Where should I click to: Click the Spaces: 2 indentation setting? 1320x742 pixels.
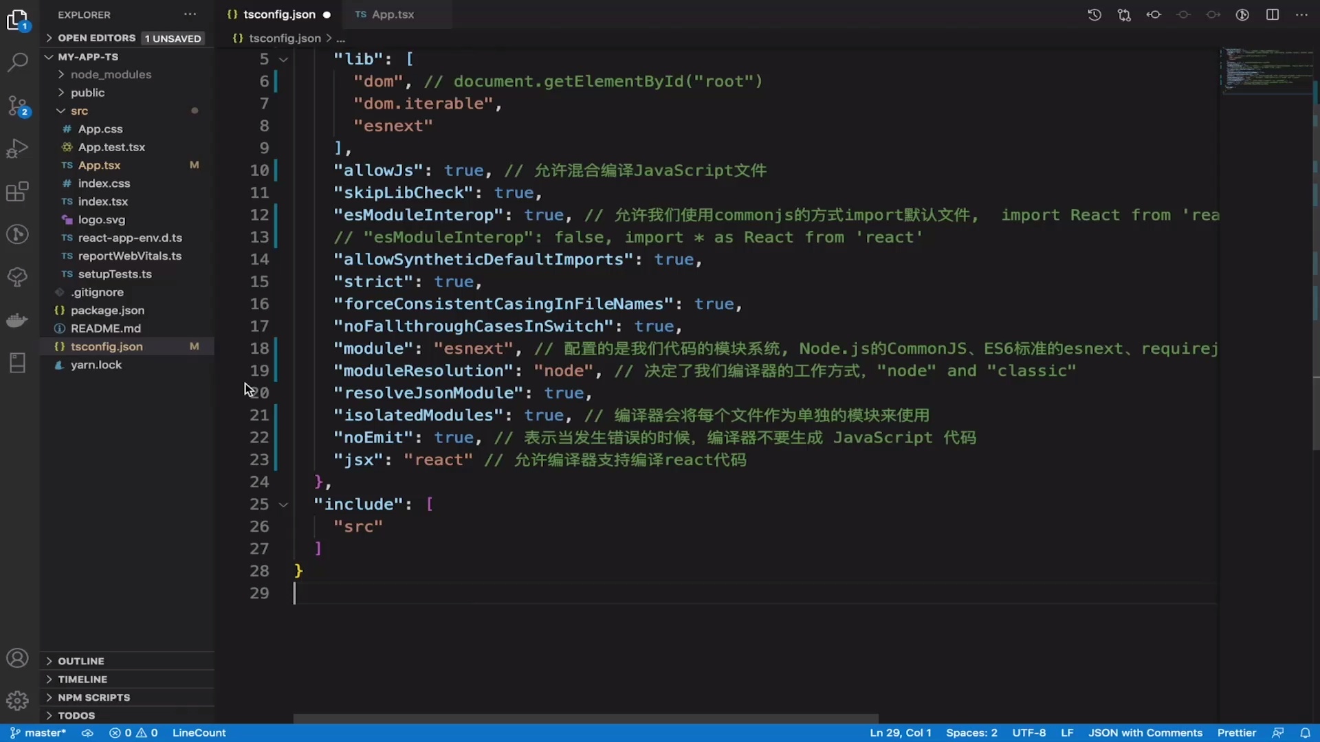(971, 733)
